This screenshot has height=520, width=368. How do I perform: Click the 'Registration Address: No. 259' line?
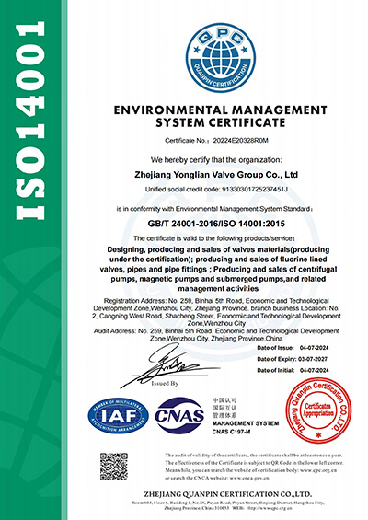(216, 301)
